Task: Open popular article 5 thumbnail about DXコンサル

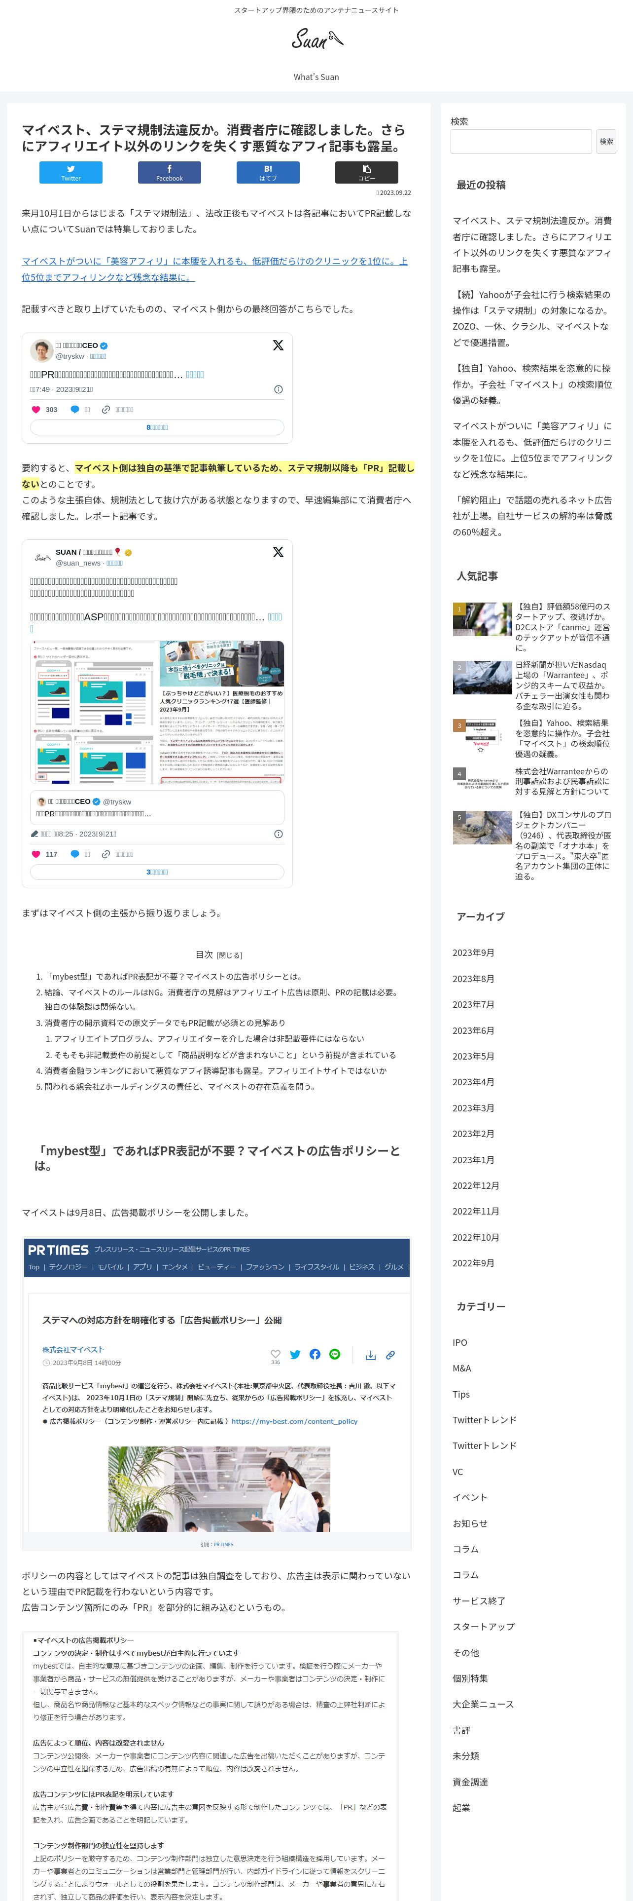Action: click(482, 827)
